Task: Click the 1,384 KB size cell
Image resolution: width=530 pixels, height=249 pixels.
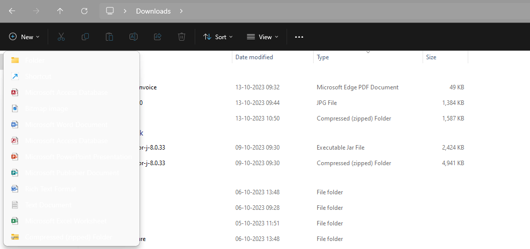Action: click(453, 102)
